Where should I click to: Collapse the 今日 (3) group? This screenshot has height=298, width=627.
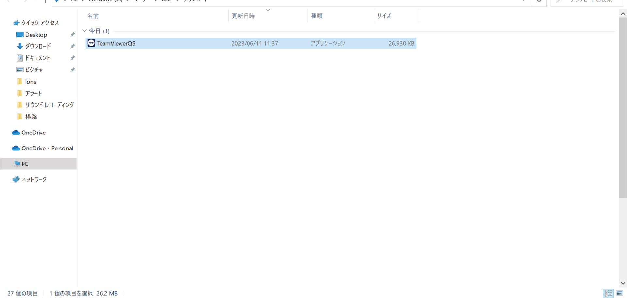85,31
